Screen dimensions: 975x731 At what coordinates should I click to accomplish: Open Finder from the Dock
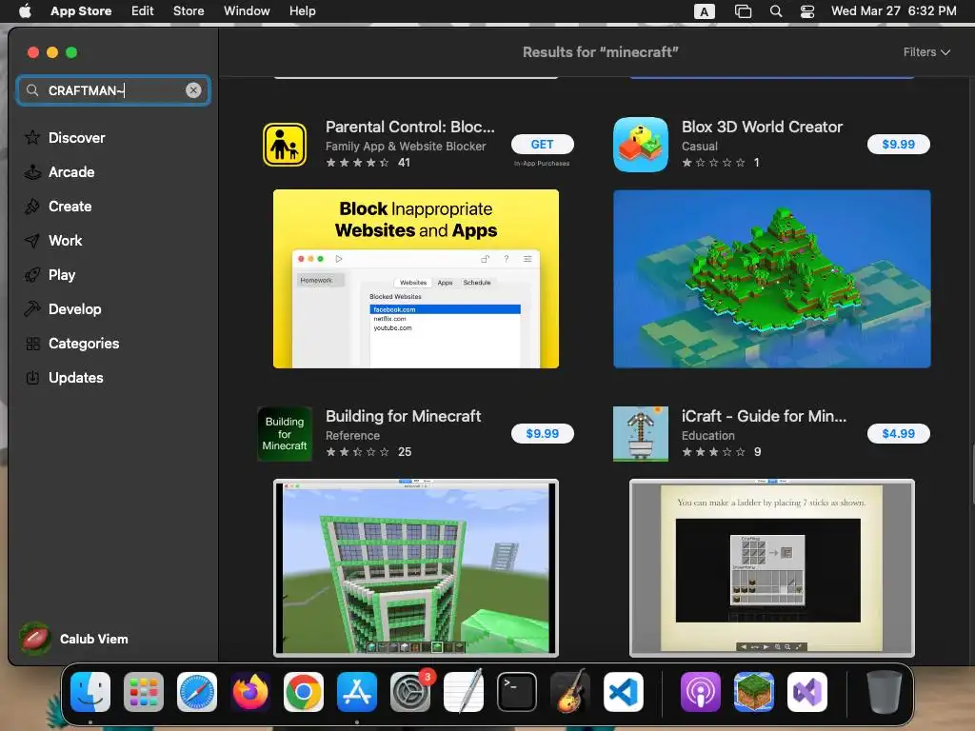coord(90,692)
